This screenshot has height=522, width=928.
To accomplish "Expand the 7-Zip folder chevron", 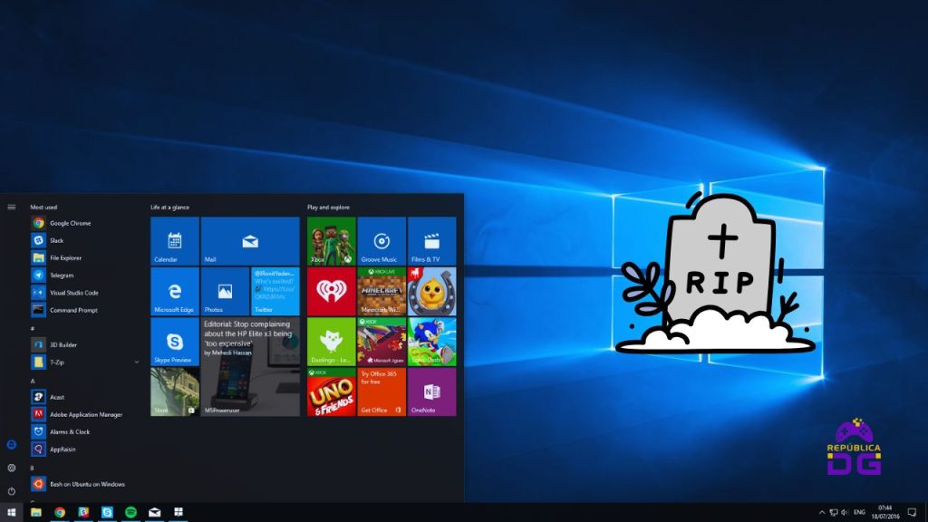I will coord(137,362).
